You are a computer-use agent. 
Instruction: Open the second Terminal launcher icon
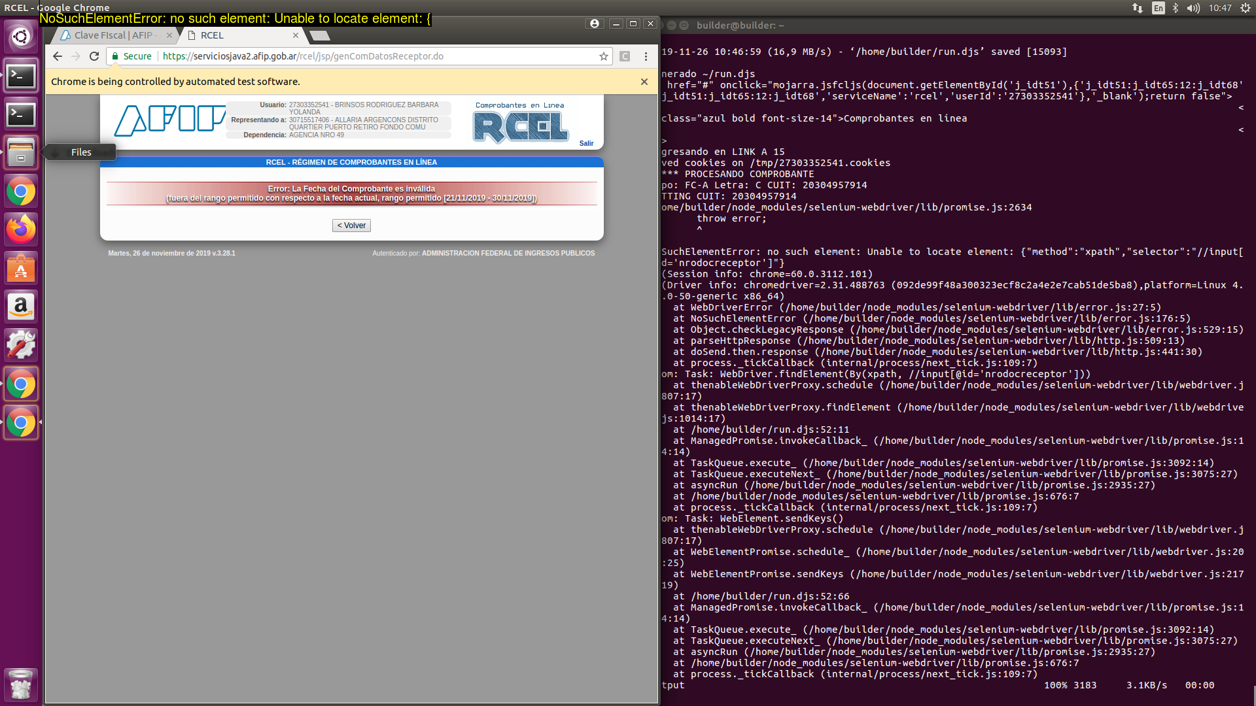pos(21,114)
